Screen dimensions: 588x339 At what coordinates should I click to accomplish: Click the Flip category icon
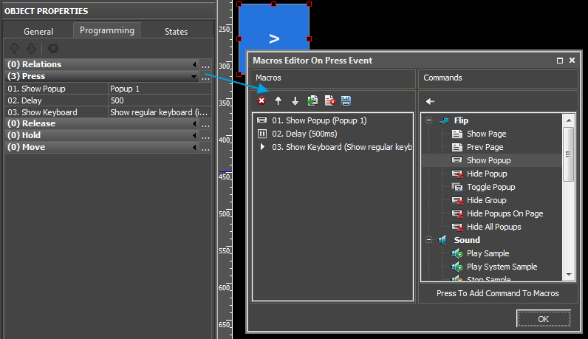(444, 120)
